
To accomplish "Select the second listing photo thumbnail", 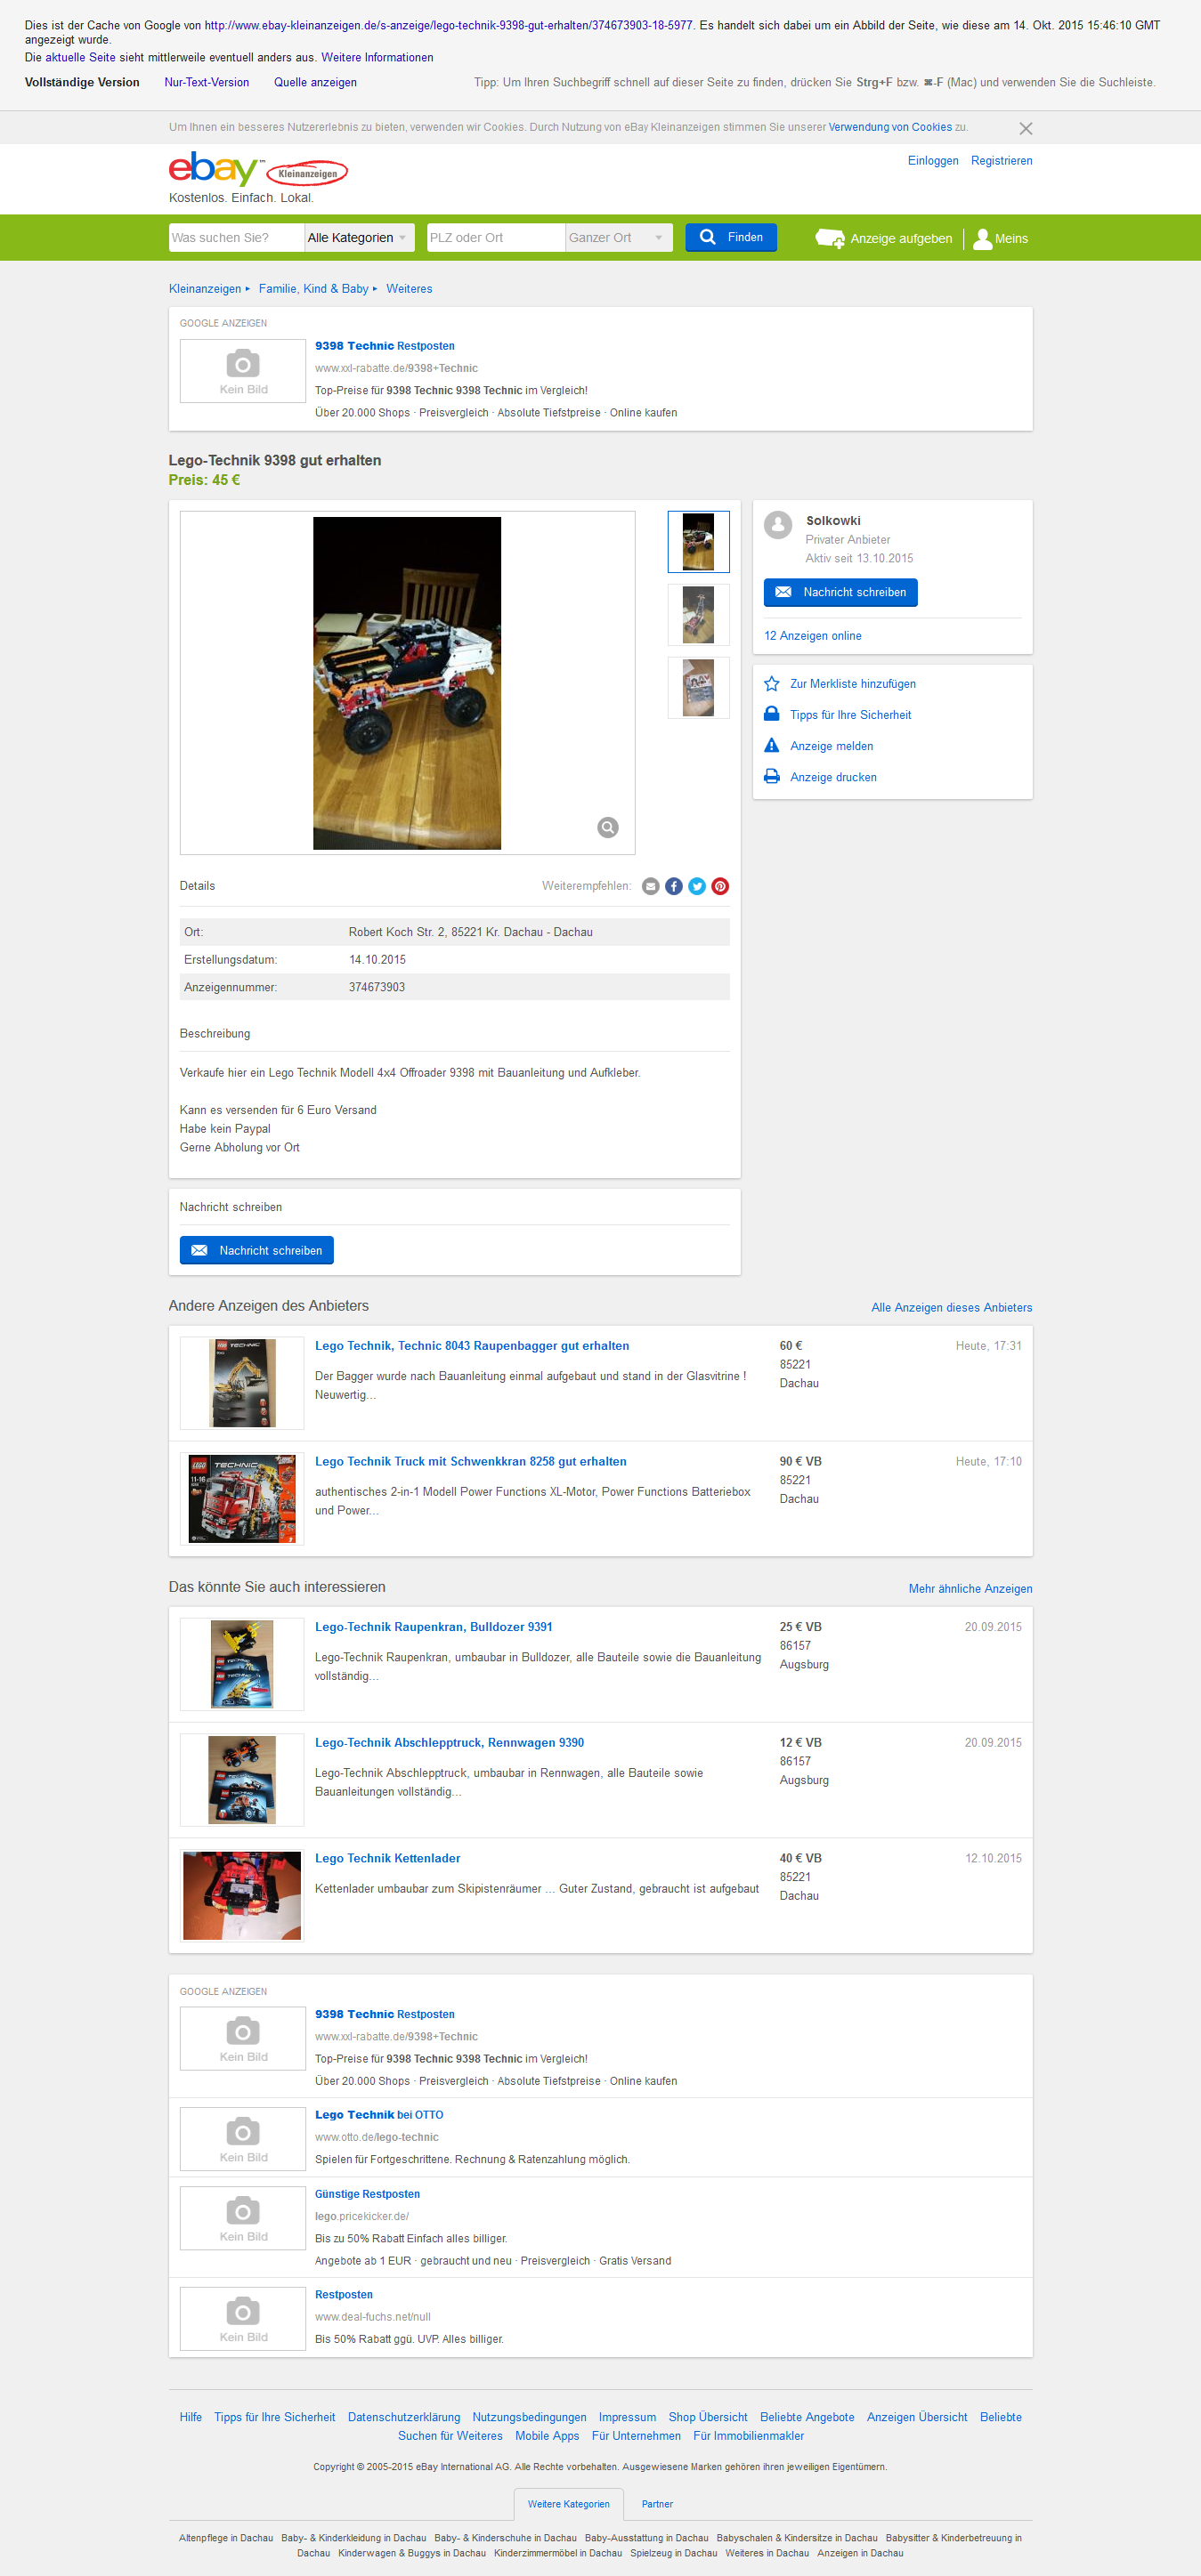I will click(699, 614).
